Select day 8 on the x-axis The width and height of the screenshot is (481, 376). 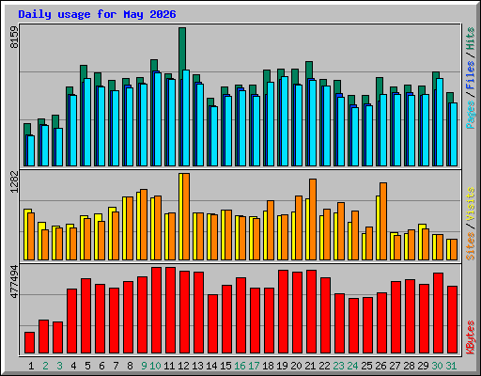pyautogui.click(x=130, y=366)
